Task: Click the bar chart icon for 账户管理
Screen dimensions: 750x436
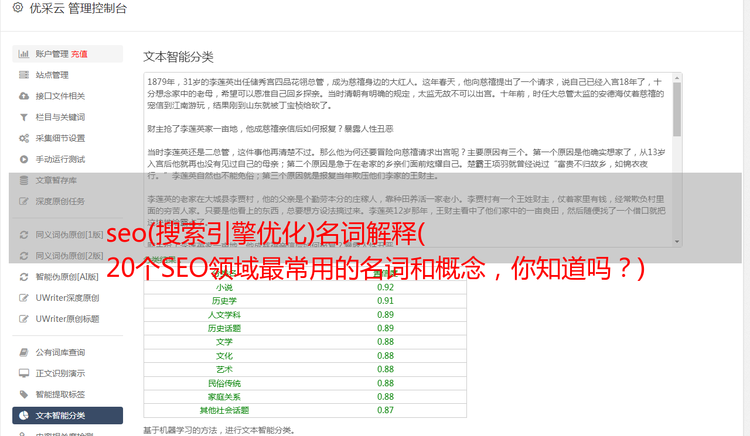Action: (24, 54)
